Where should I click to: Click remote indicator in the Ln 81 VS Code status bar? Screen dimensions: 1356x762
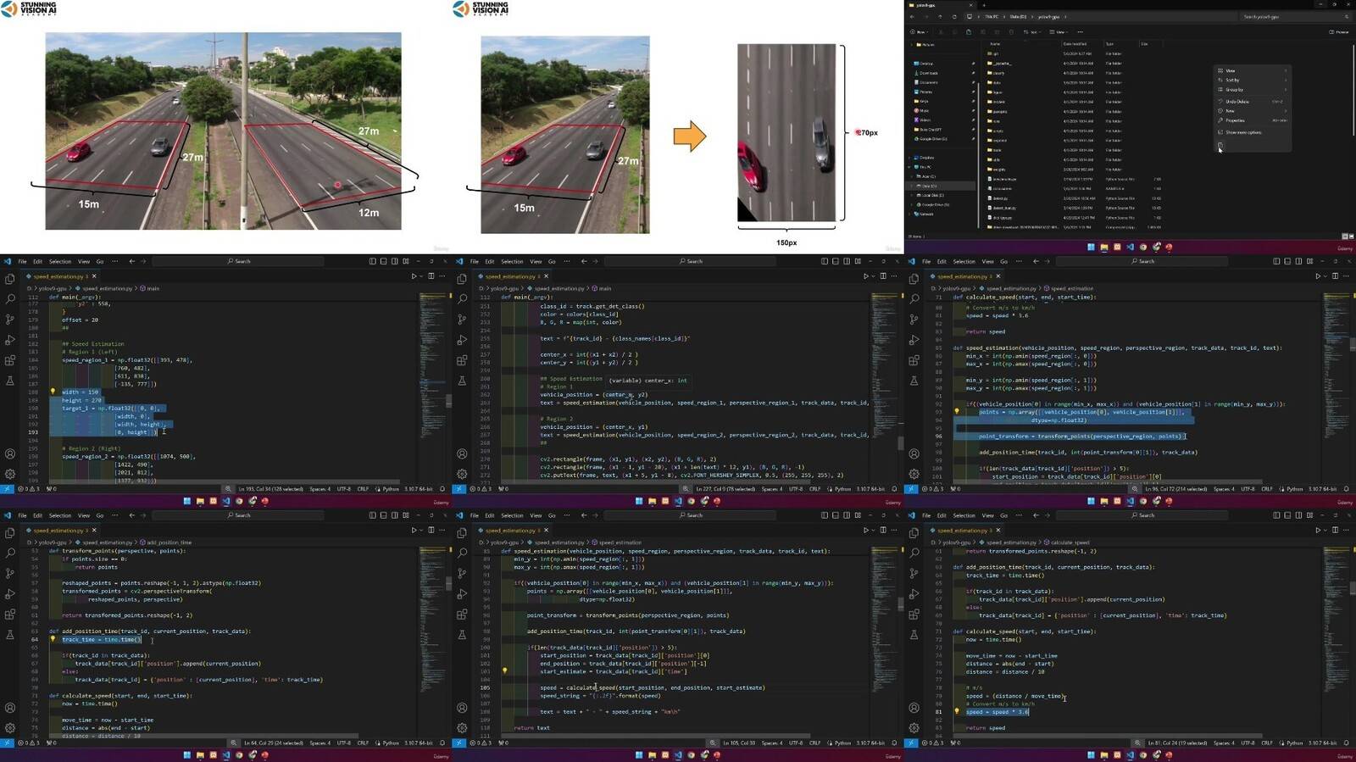click(x=910, y=743)
